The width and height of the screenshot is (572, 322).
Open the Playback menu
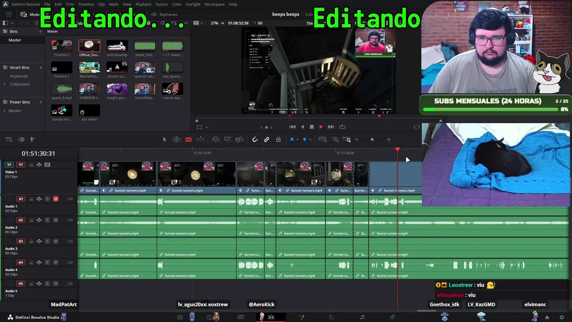(x=143, y=4)
